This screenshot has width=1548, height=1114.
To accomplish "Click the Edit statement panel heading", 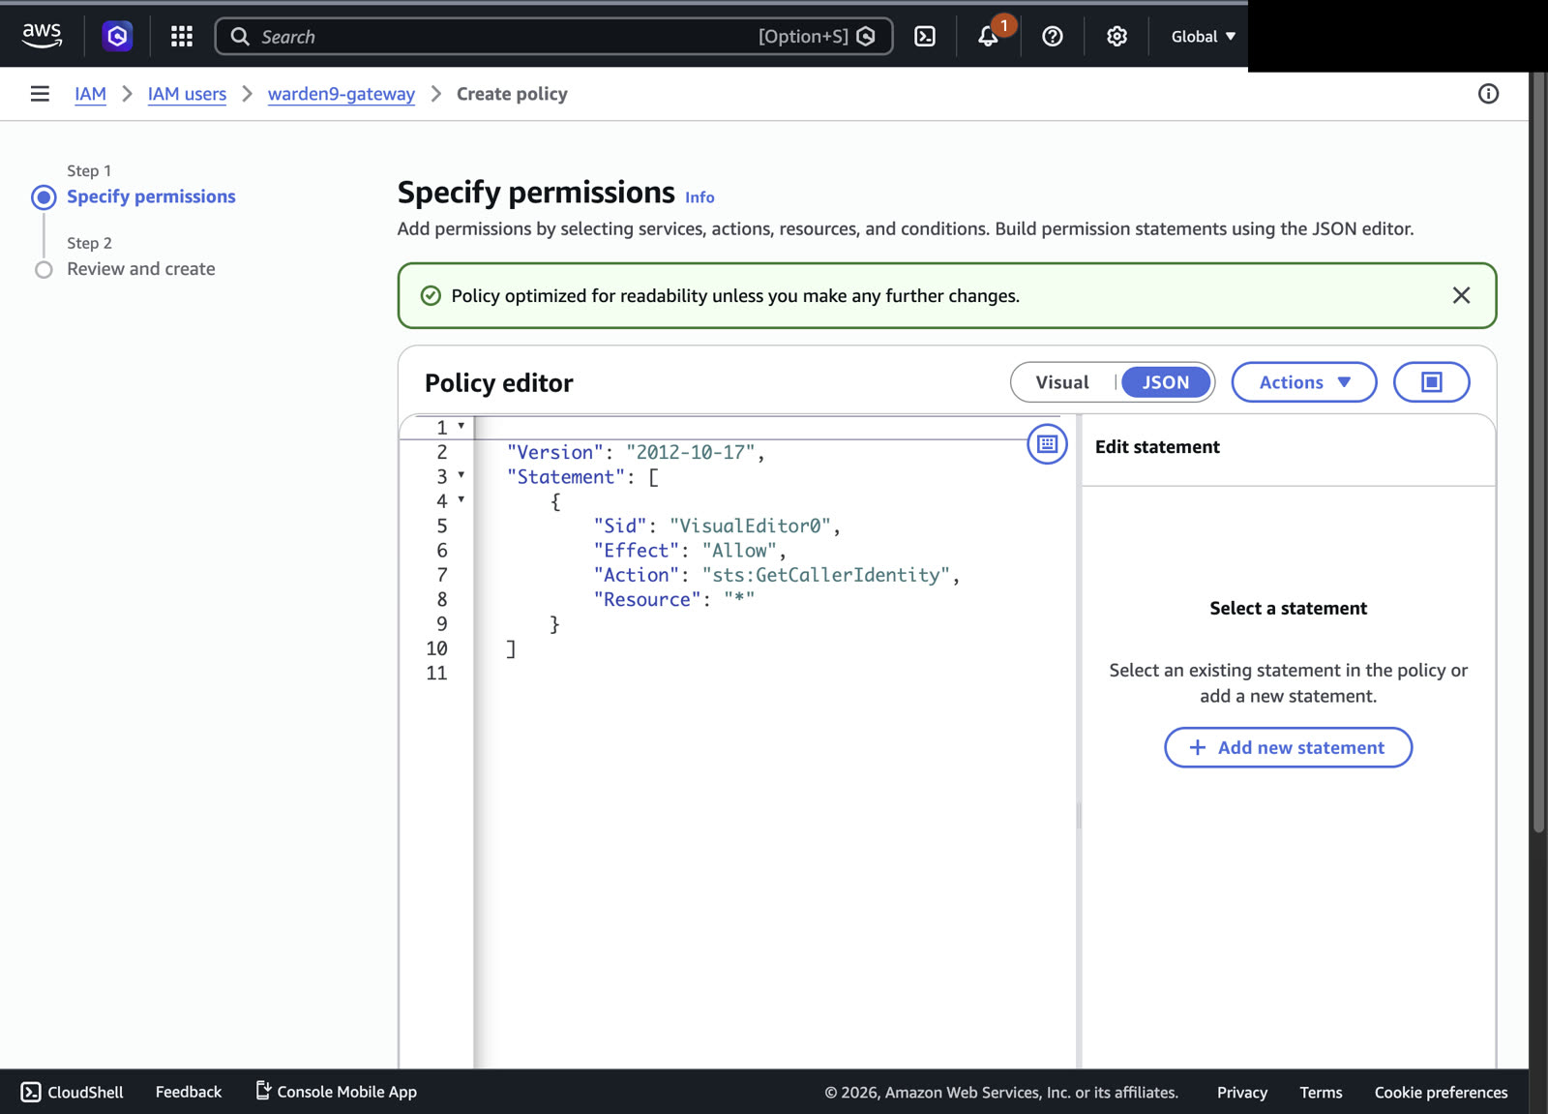I will click(1157, 447).
